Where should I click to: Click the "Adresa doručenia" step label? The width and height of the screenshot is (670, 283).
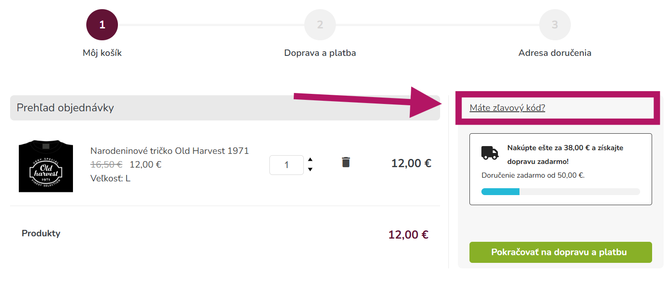click(x=555, y=53)
